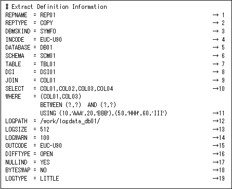Select the INCODE value EUC-U90
Image resolution: width=232 pixels, height=189 pixels.
(51, 40)
